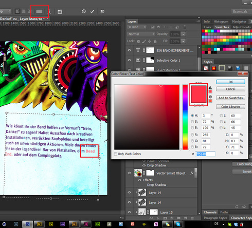Hide the Vector Smart Object layer
The image size is (252, 228).
(129, 173)
